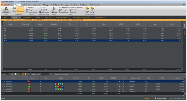Sort by the Position column header
Image resolution: width=187 pixels, height=101 pixels.
point(11,24)
